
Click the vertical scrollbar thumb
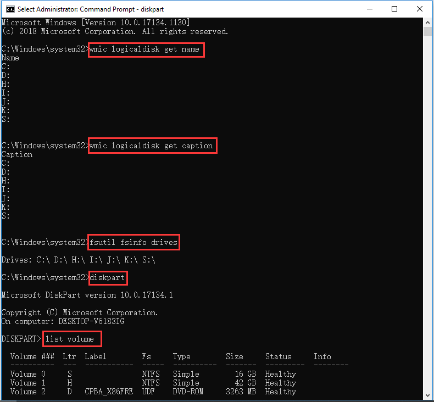click(428, 31)
